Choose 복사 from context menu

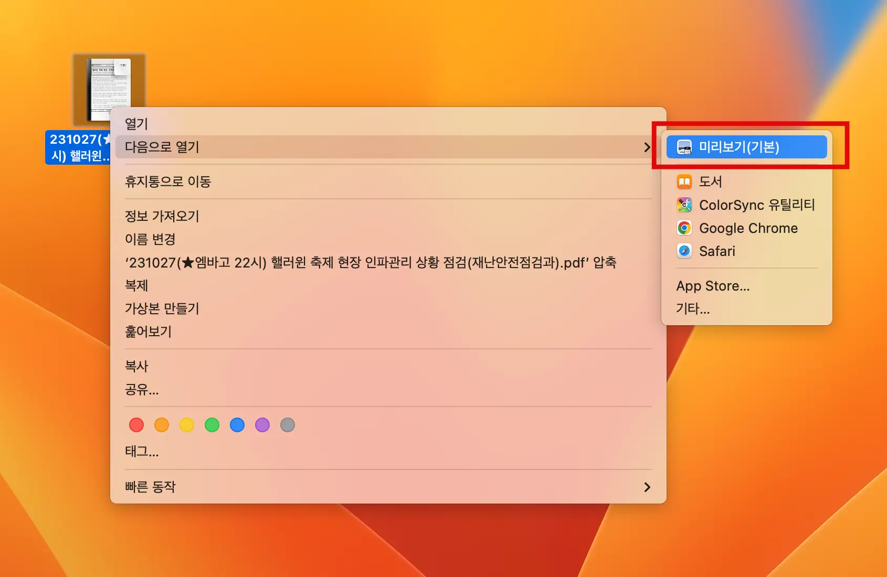[388, 366]
